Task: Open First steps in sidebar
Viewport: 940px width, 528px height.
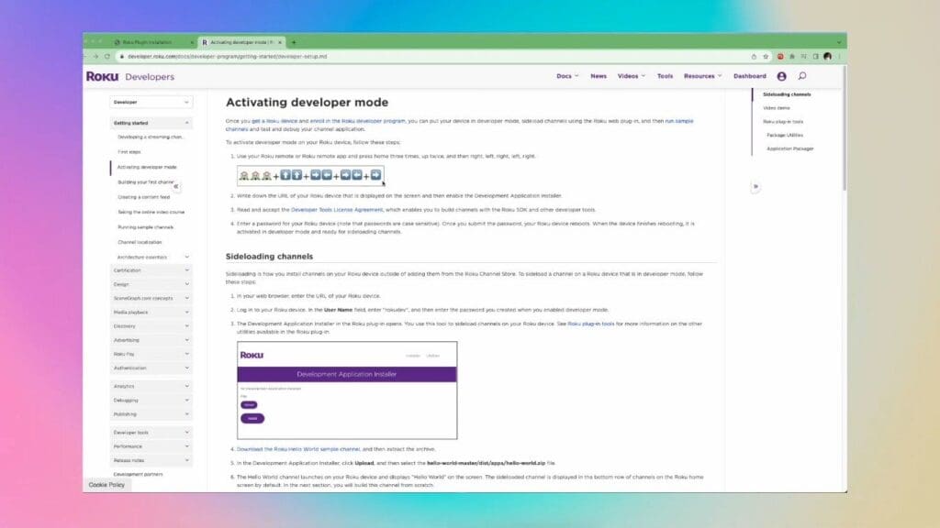Action: pos(129,152)
